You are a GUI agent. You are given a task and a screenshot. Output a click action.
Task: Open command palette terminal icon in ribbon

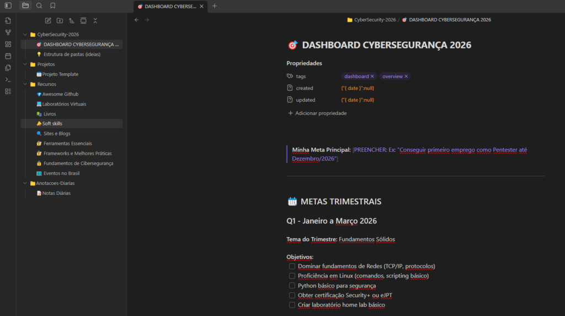tap(8, 80)
